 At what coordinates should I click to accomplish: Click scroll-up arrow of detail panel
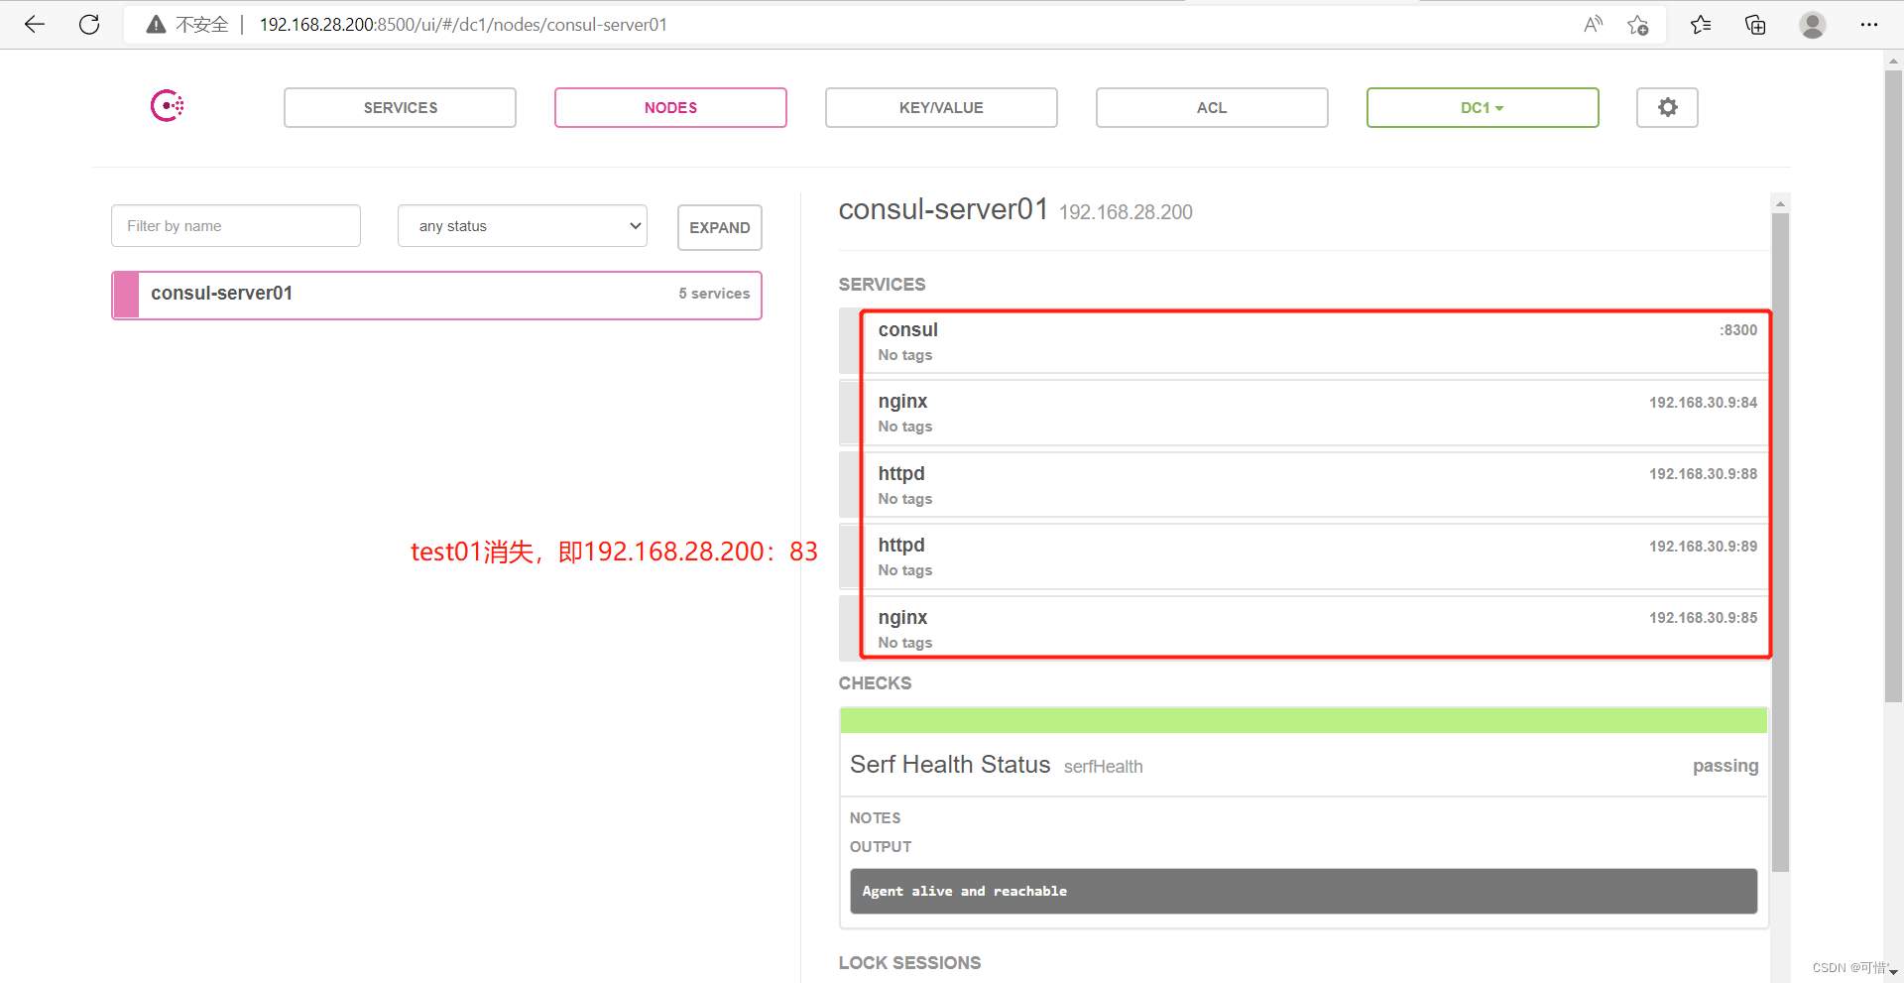point(1780,203)
